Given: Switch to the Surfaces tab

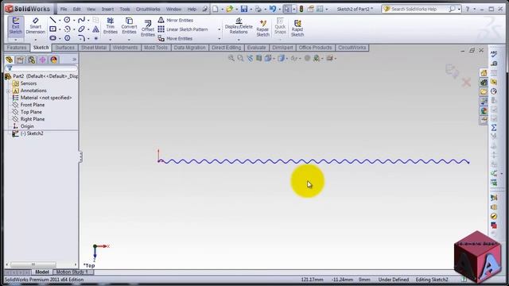Looking at the screenshot, I should click(x=64, y=48).
